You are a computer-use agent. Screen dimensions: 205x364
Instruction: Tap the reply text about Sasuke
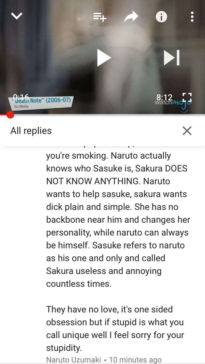click(x=118, y=219)
